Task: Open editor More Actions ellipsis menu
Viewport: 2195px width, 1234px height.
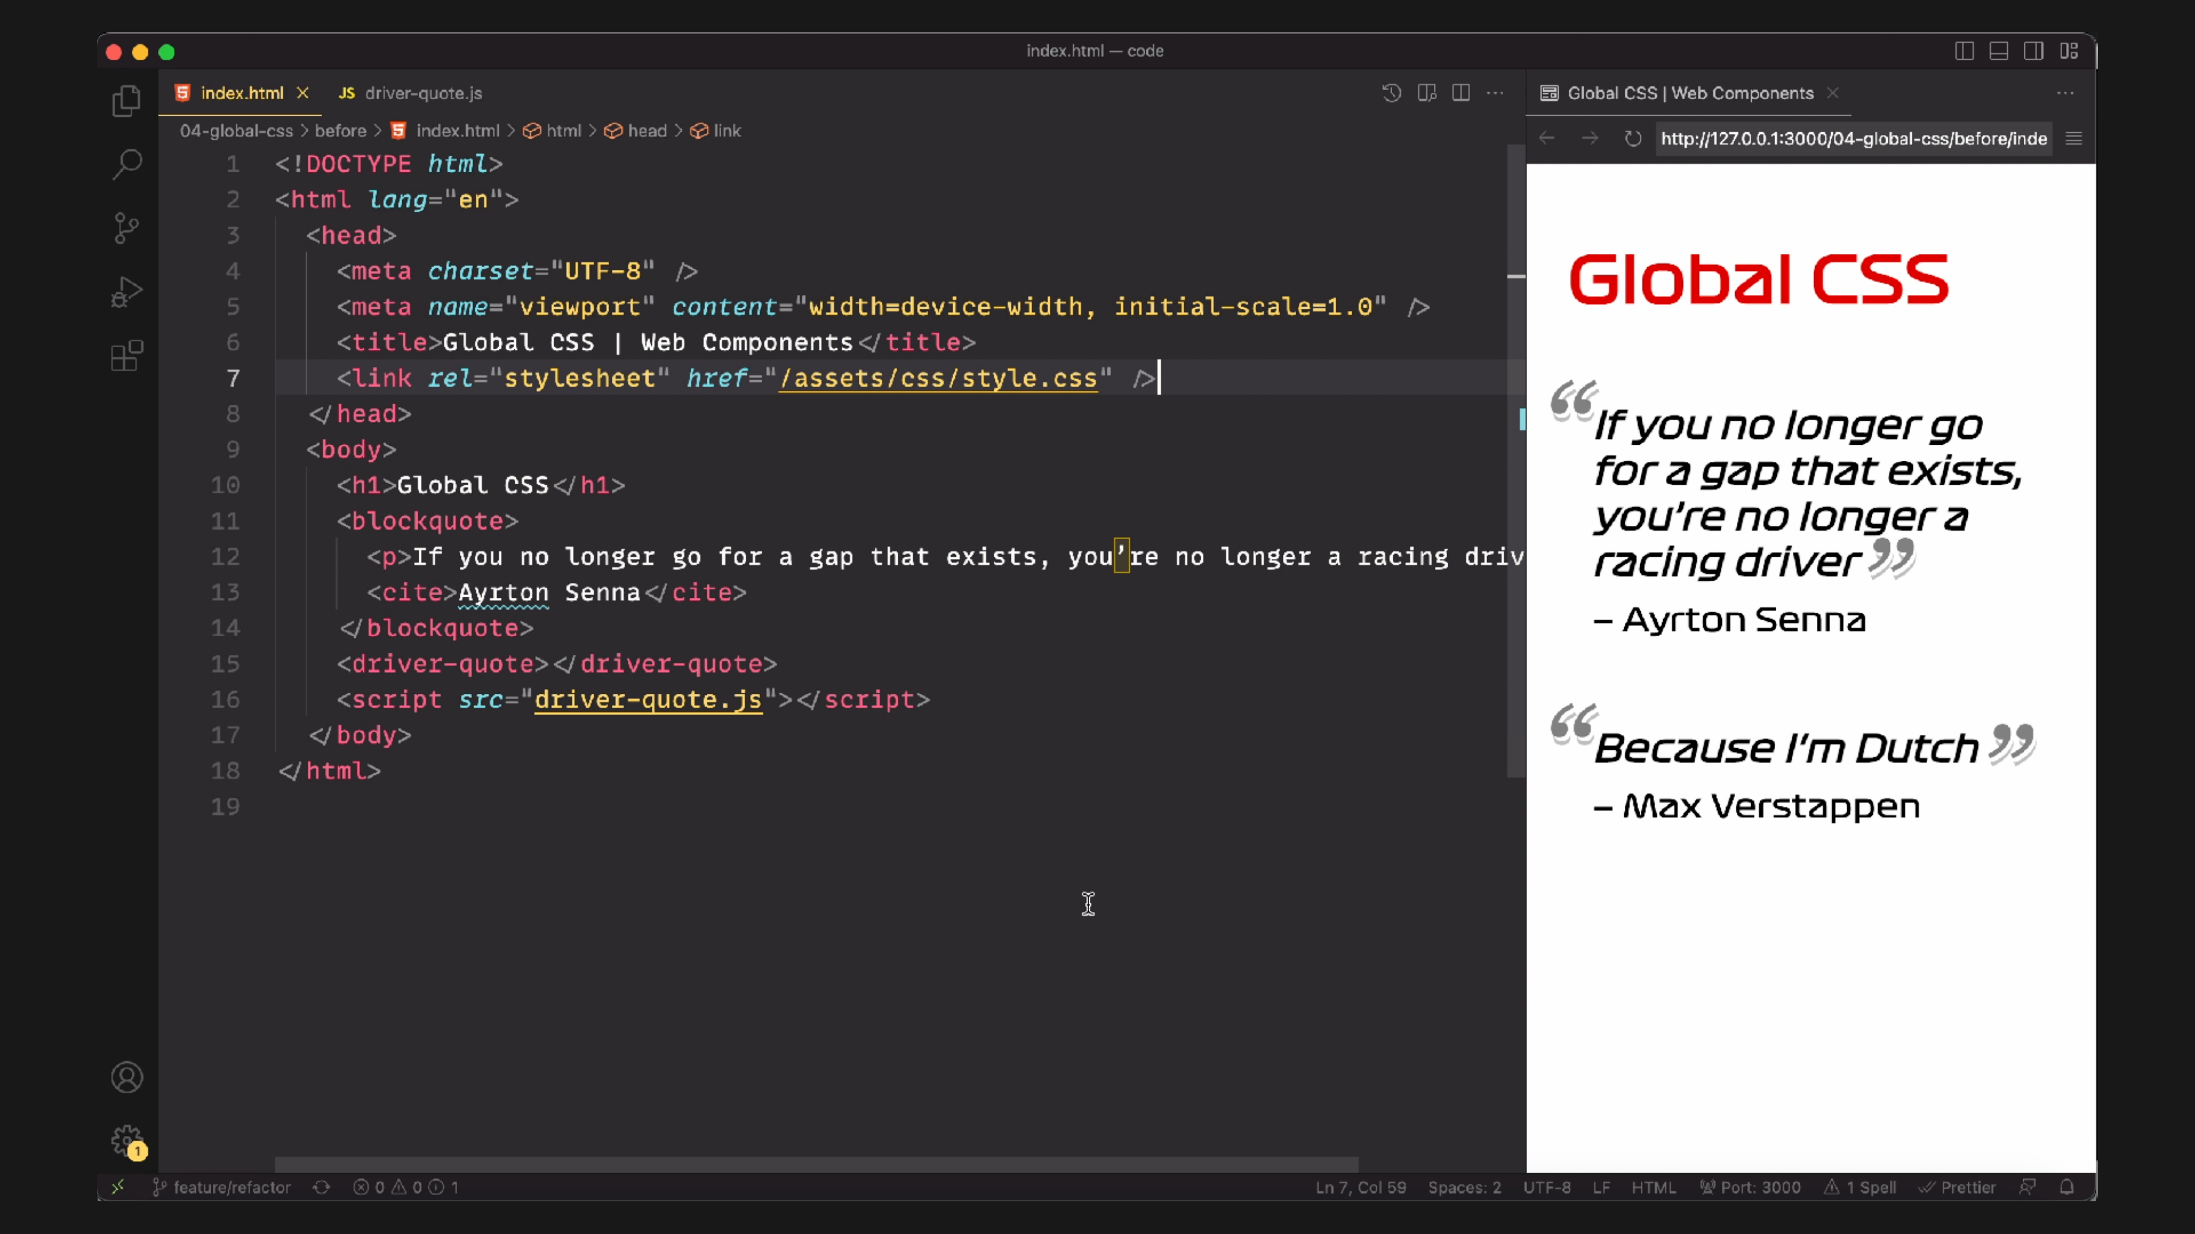Action: [1495, 93]
